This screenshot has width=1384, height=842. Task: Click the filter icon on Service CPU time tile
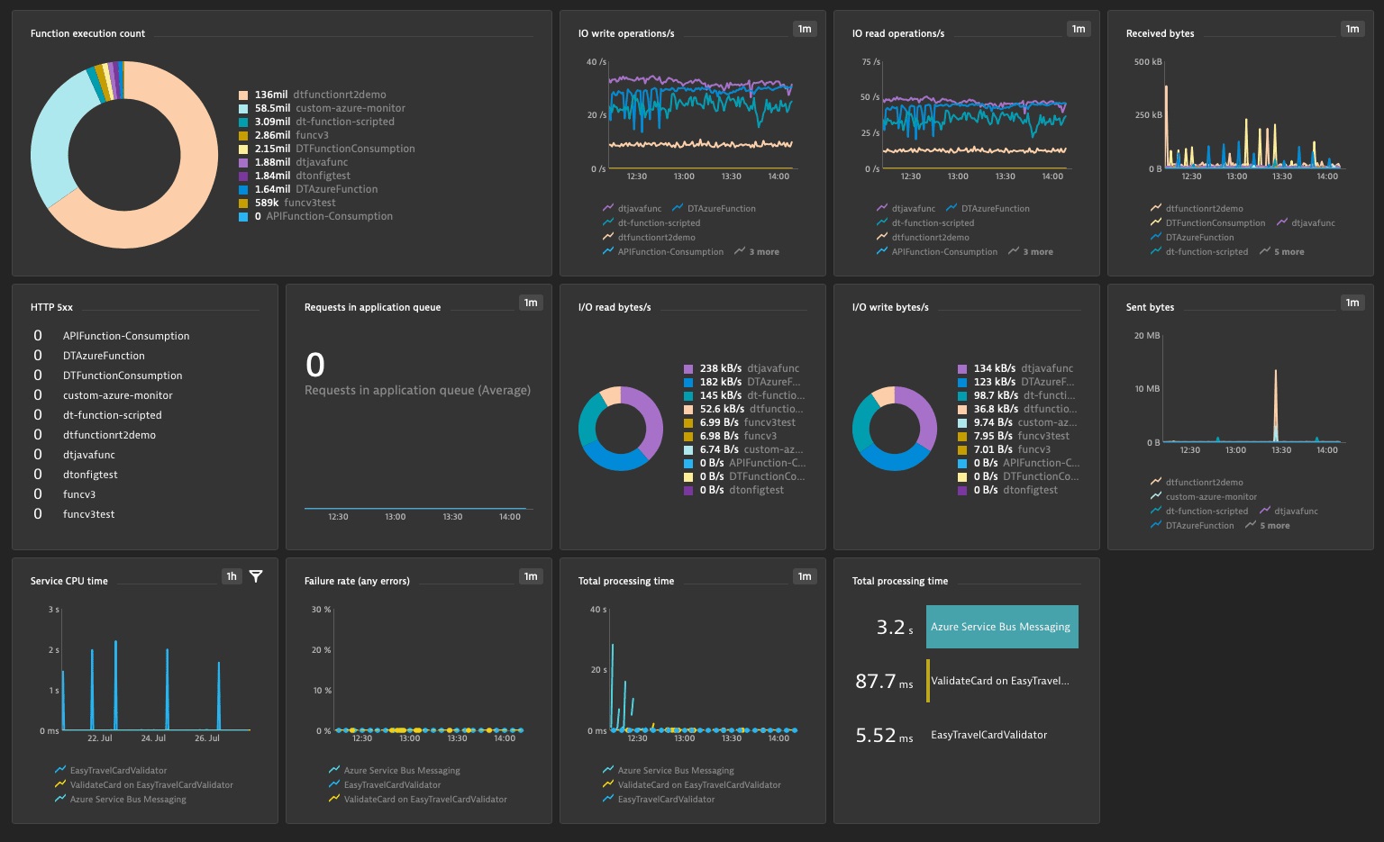tap(256, 576)
